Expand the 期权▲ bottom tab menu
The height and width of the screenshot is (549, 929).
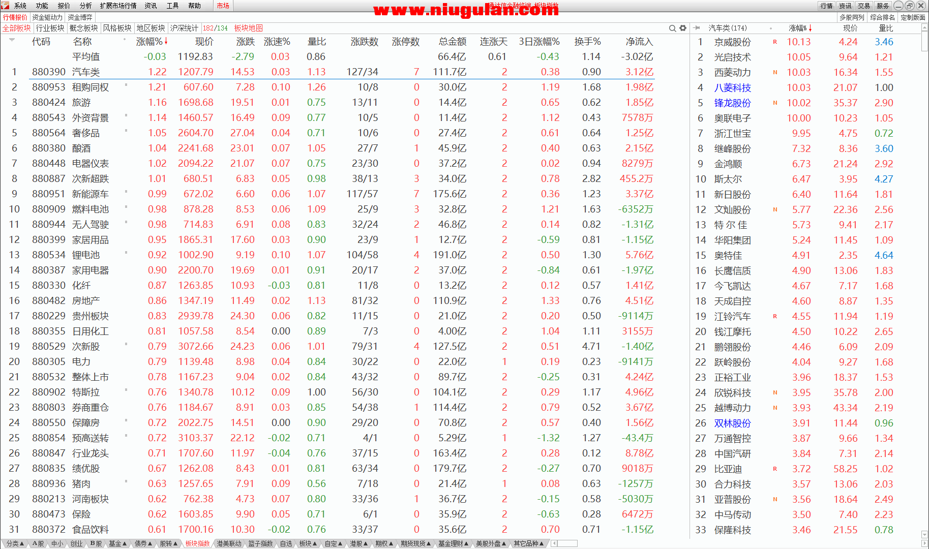point(384,543)
